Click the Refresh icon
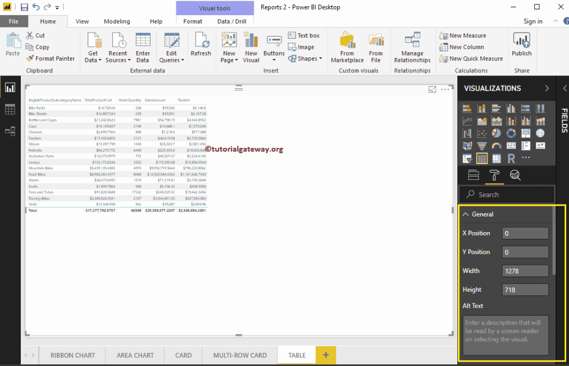569x366 pixels. tap(201, 42)
